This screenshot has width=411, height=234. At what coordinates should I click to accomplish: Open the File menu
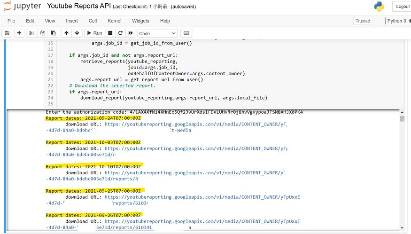[11, 21]
